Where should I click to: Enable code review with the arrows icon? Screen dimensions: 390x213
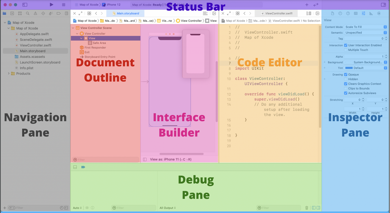tap(316, 5)
